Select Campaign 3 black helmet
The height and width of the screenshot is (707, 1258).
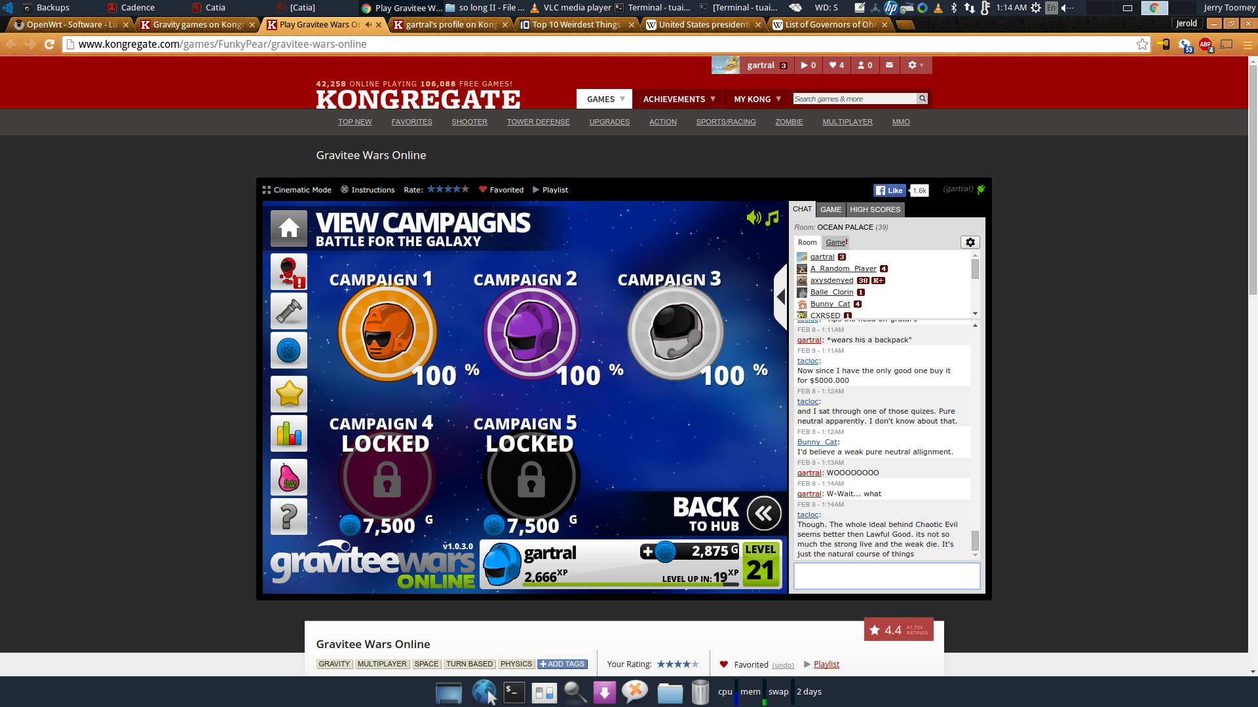pyautogui.click(x=676, y=332)
